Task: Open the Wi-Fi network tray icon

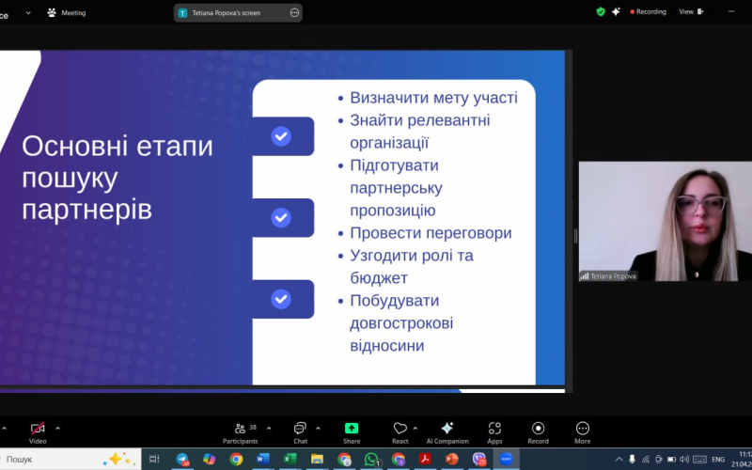Action: click(646, 459)
